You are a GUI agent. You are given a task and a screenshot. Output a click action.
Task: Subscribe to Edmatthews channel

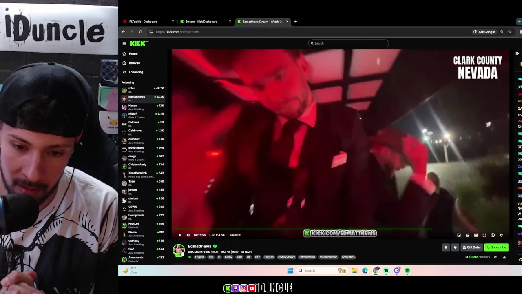click(x=496, y=247)
